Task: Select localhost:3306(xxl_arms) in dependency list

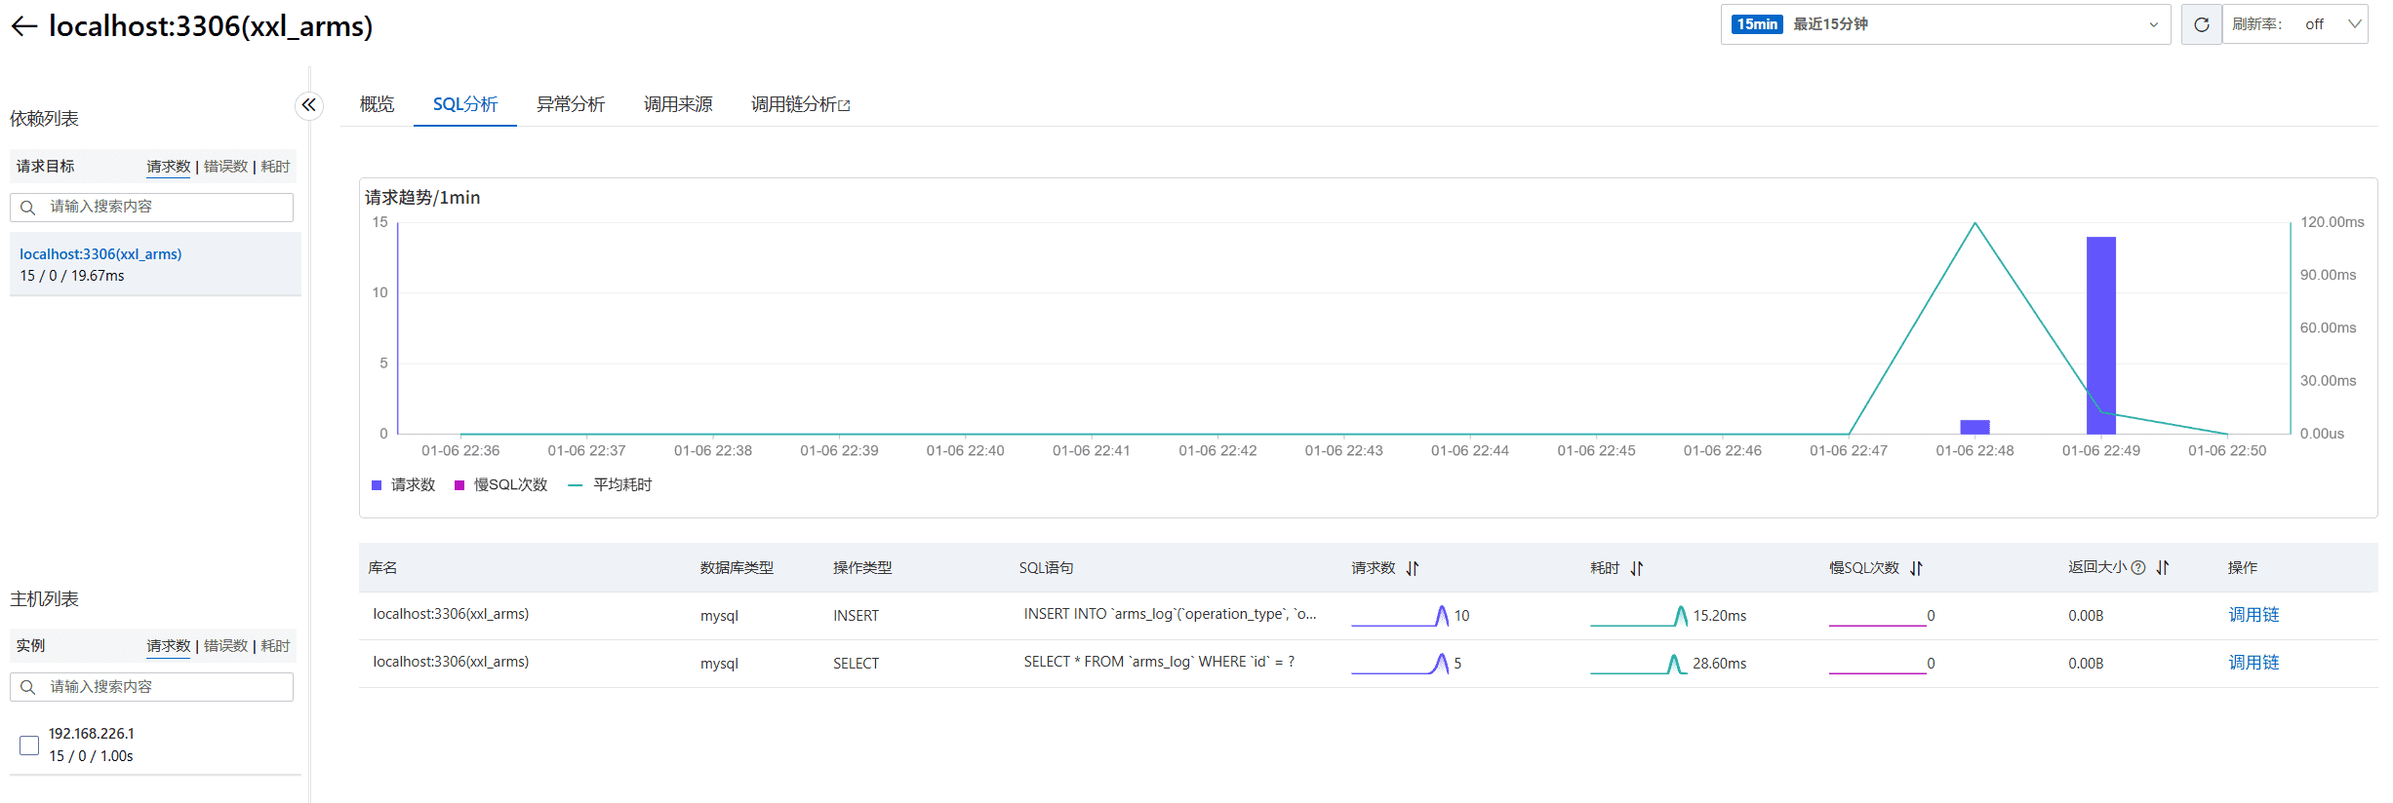Action: click(155, 264)
